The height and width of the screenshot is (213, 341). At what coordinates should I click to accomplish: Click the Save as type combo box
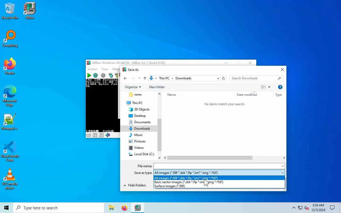pyautogui.click(x=219, y=173)
